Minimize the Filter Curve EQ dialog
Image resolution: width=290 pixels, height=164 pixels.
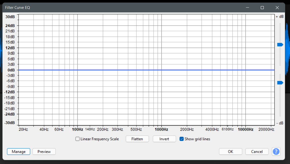click(247, 7)
